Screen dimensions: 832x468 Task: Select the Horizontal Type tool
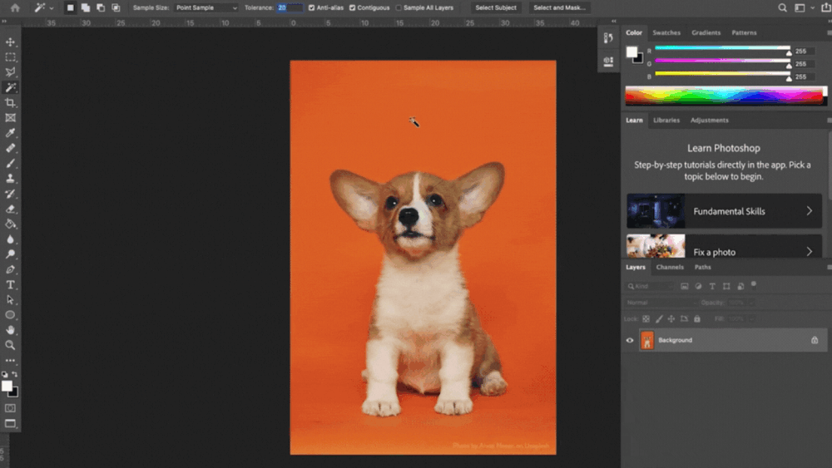[10, 285]
